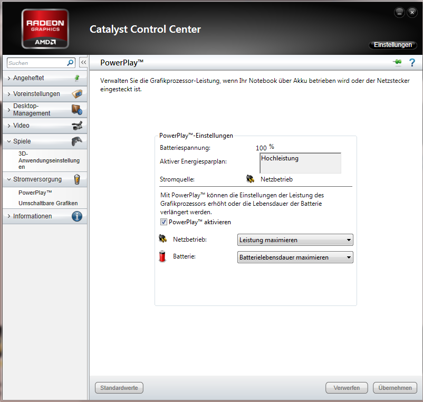Open the Netzbetrieb Leistung maximieren dropdown

[x=295, y=240]
